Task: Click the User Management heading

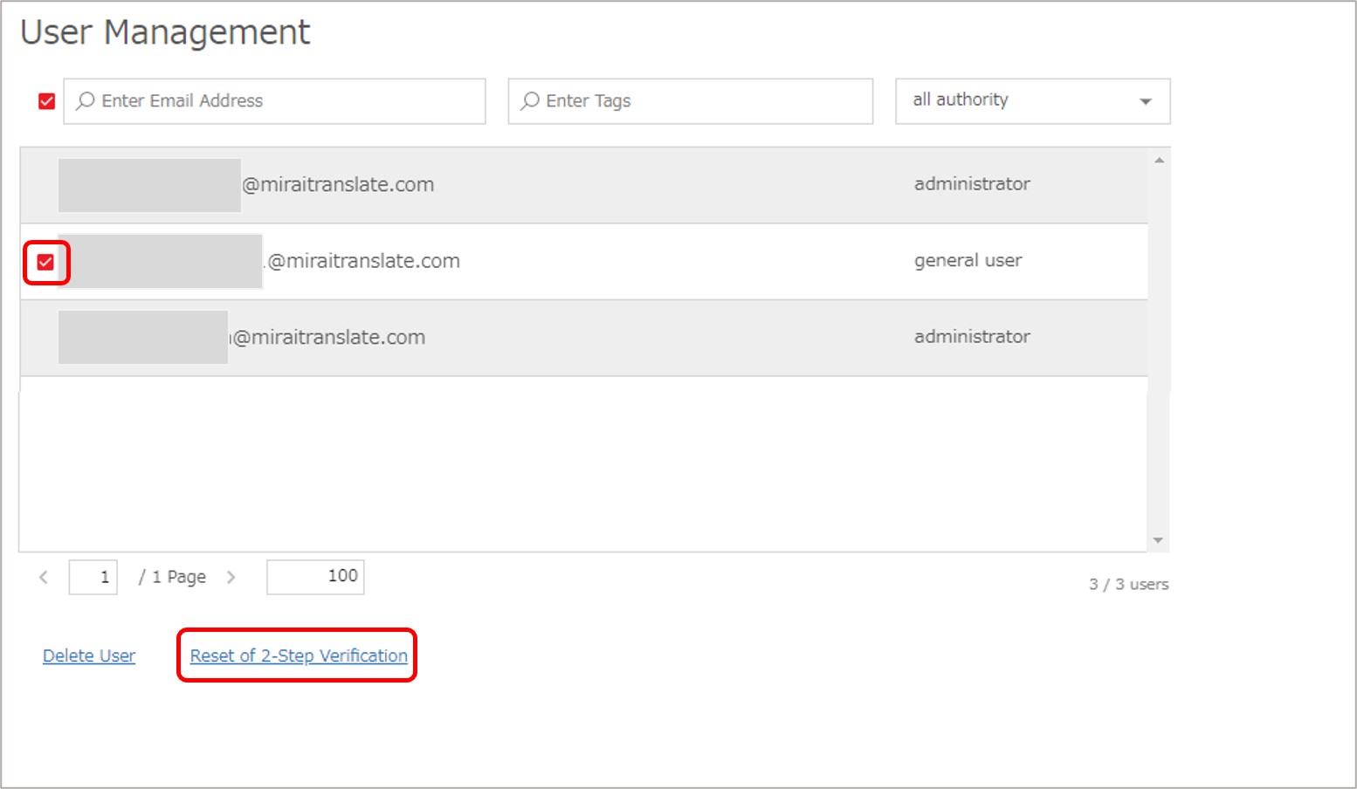Action: coord(165,32)
